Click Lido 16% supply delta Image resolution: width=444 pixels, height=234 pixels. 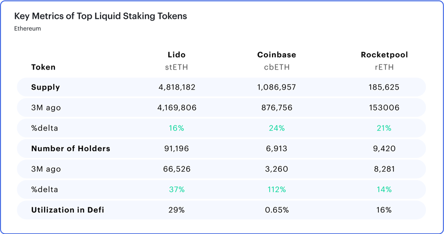pyautogui.click(x=177, y=128)
